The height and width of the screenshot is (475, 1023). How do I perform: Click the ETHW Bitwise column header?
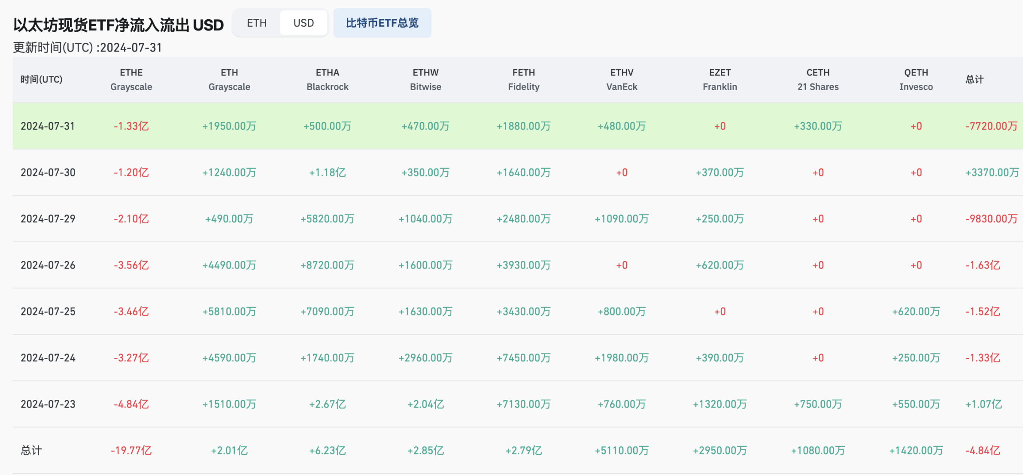coord(425,79)
